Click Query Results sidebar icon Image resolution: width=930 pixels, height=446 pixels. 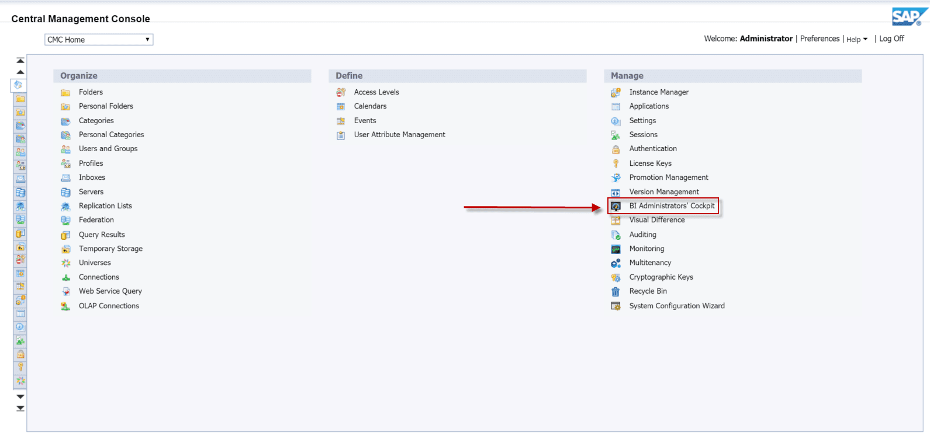[20, 233]
